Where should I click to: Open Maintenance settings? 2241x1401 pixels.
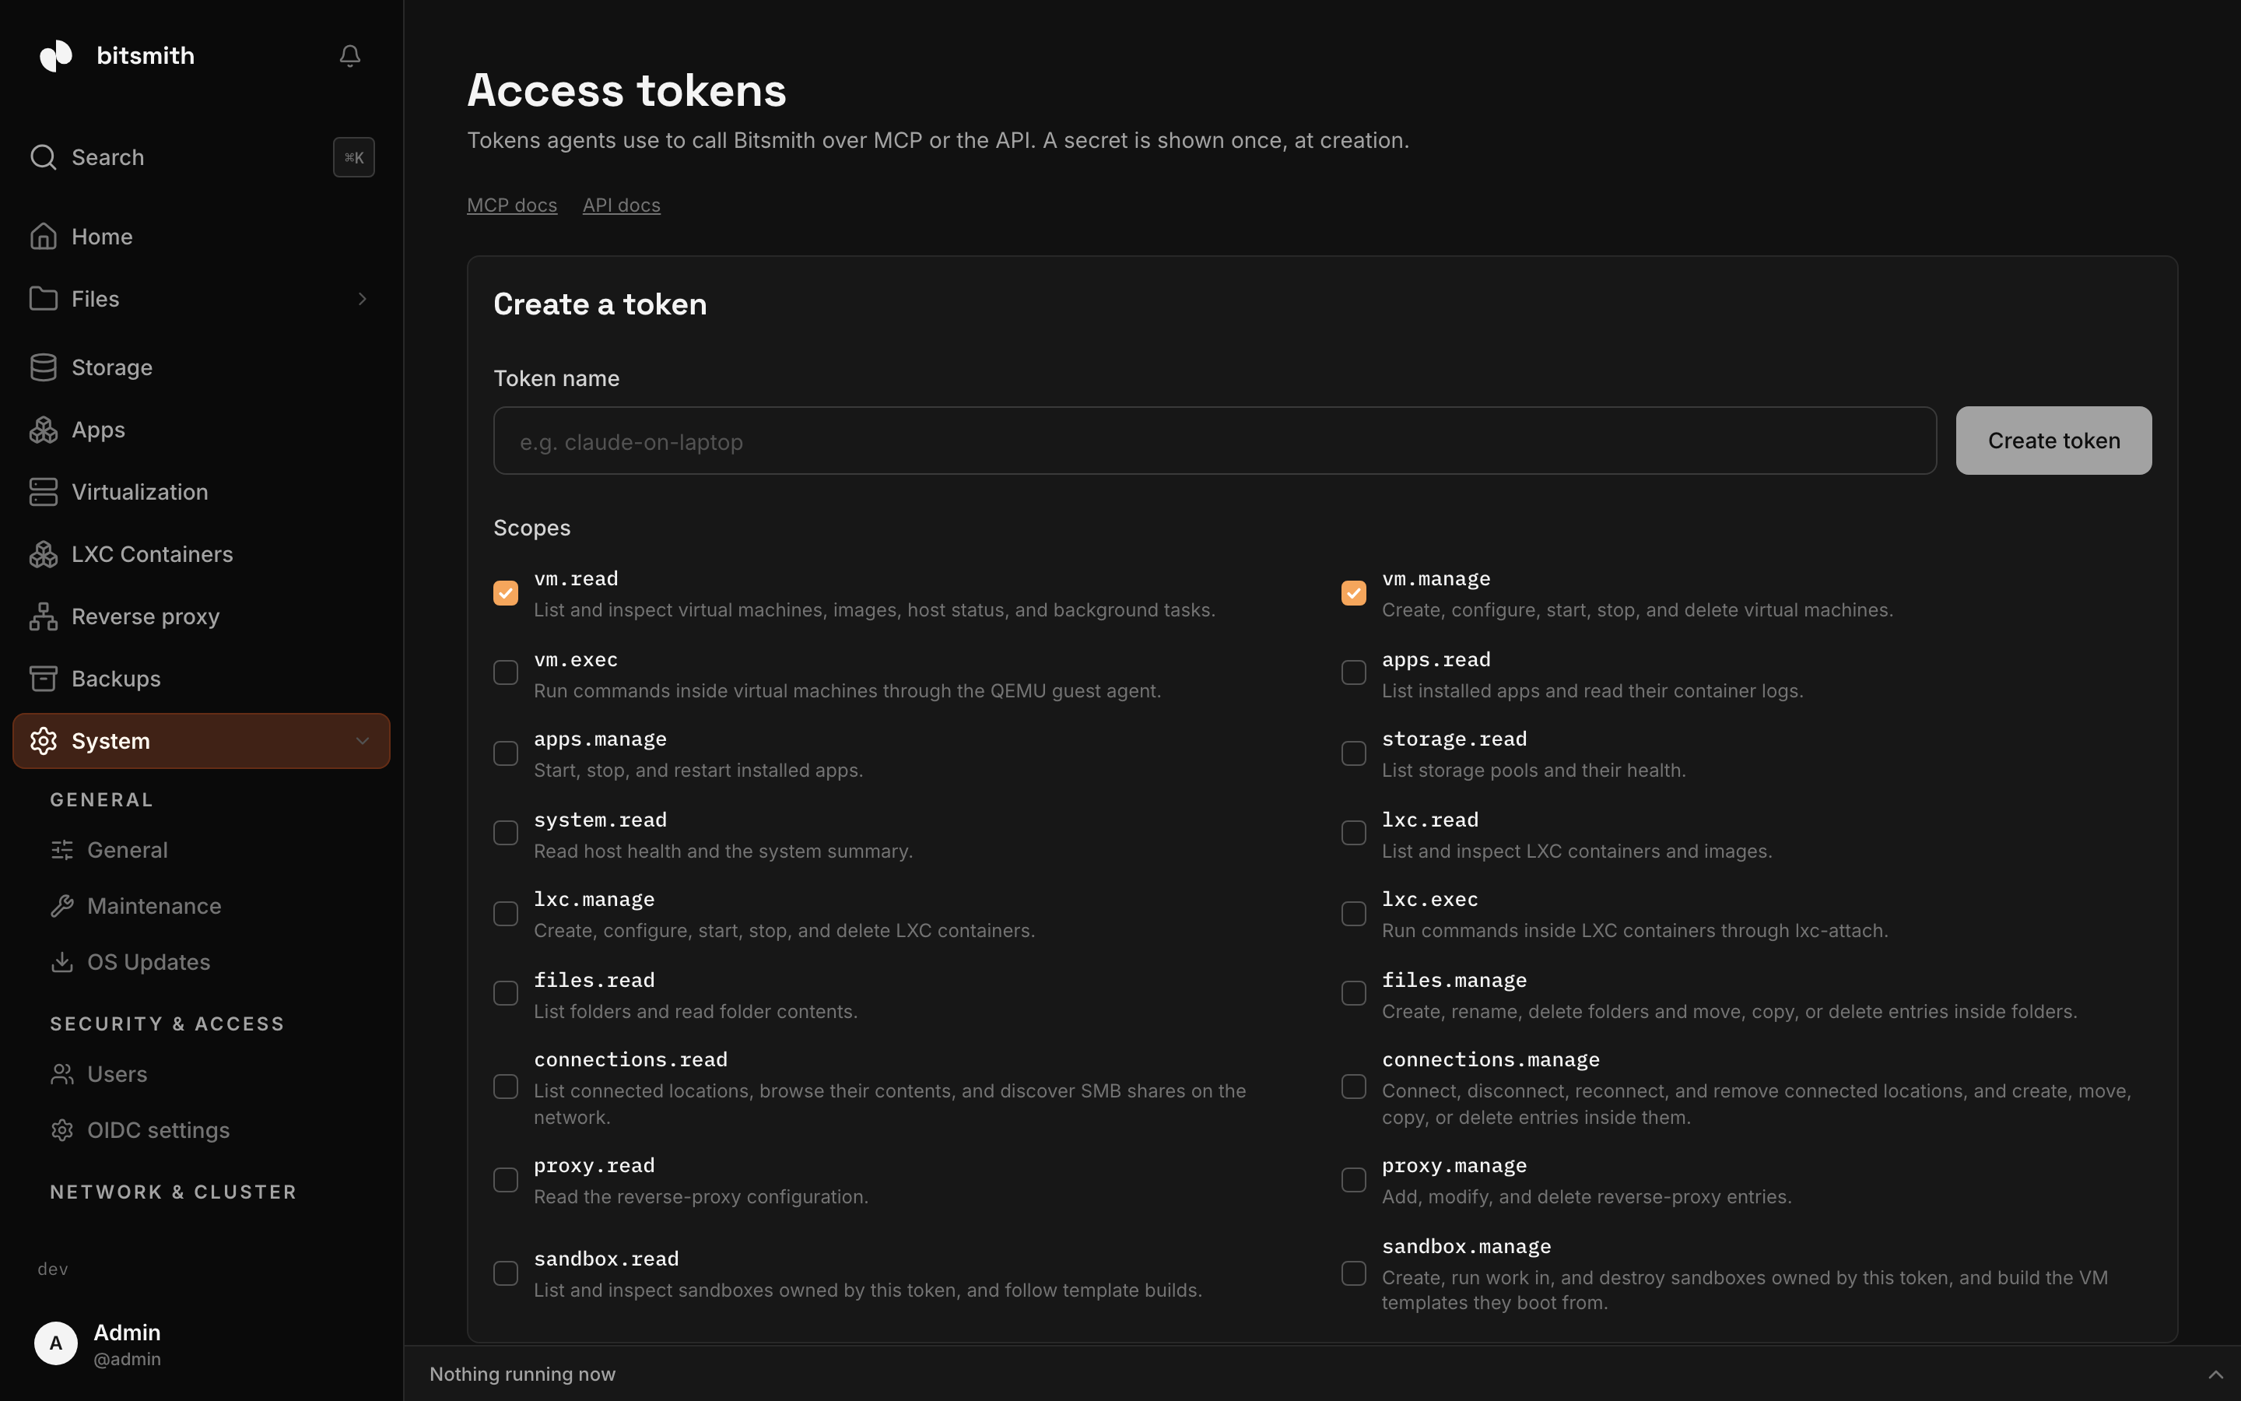[x=211, y=906]
